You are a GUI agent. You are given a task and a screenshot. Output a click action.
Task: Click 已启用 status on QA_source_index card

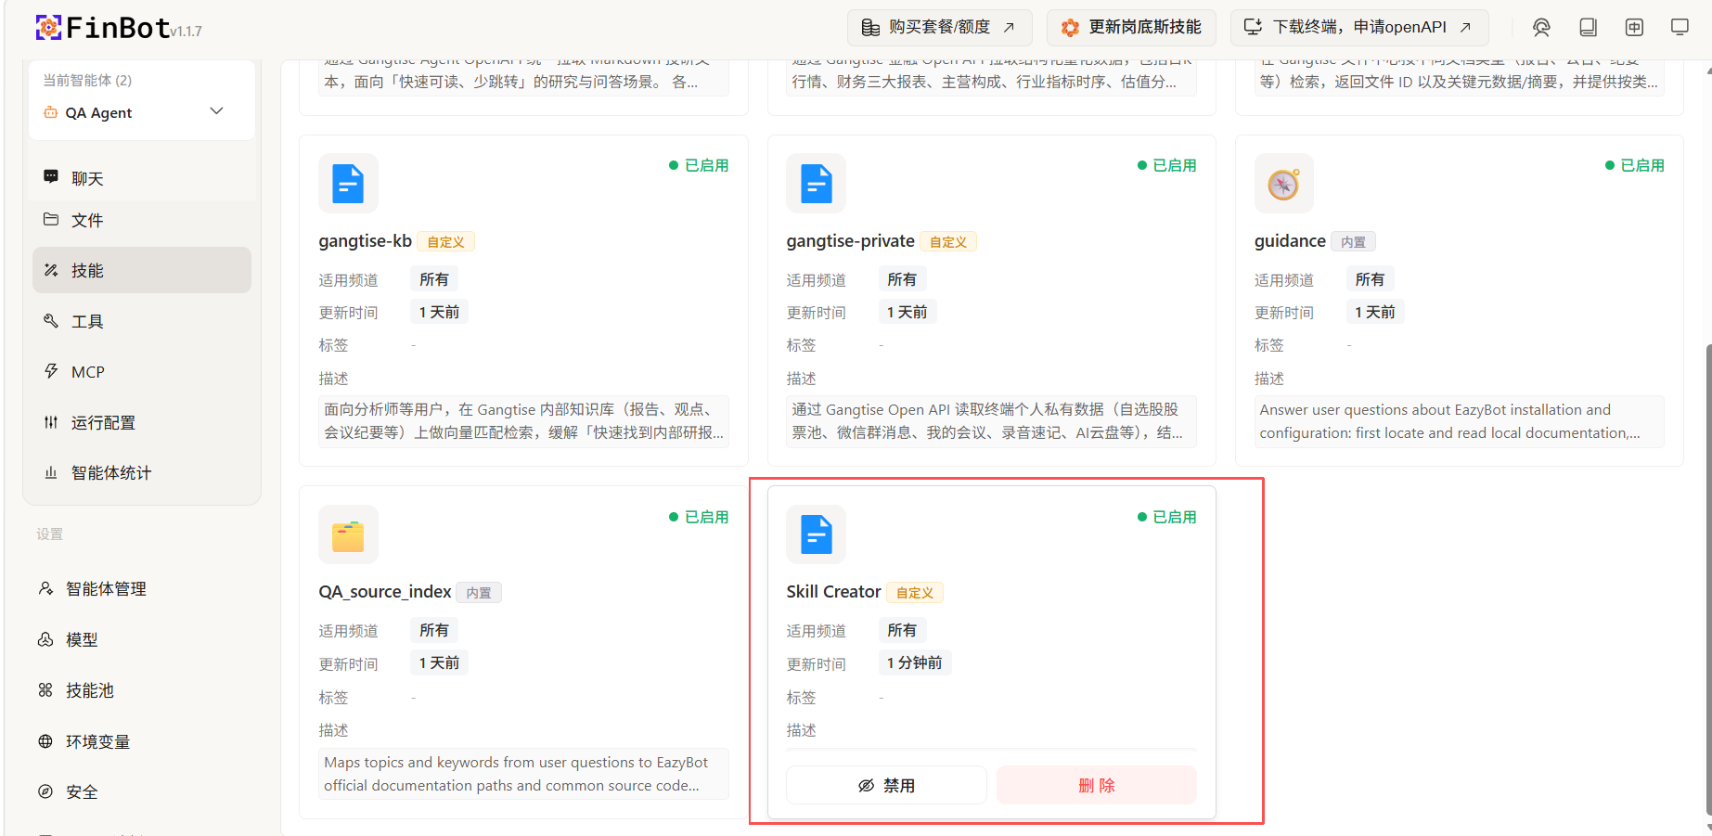[x=699, y=517]
